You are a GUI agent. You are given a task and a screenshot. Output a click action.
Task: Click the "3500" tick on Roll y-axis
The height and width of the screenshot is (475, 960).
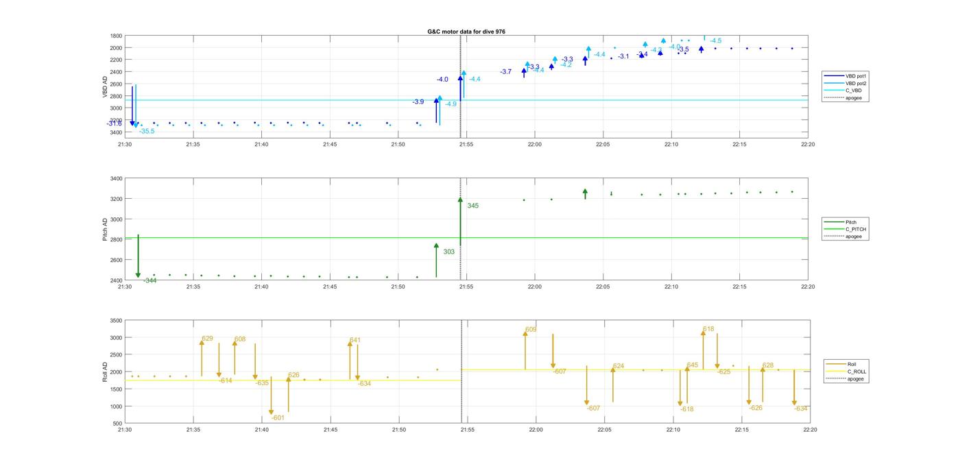(x=115, y=321)
